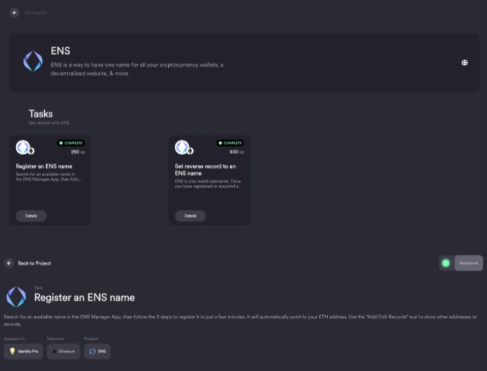
Task: Open the ENS website globe icon
Action: coord(464,63)
